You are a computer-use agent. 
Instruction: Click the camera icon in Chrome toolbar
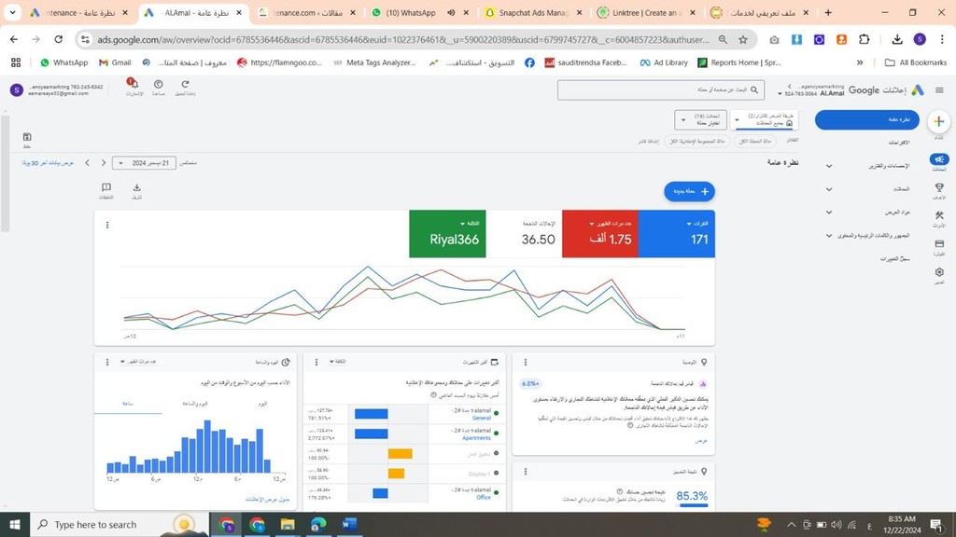774,39
